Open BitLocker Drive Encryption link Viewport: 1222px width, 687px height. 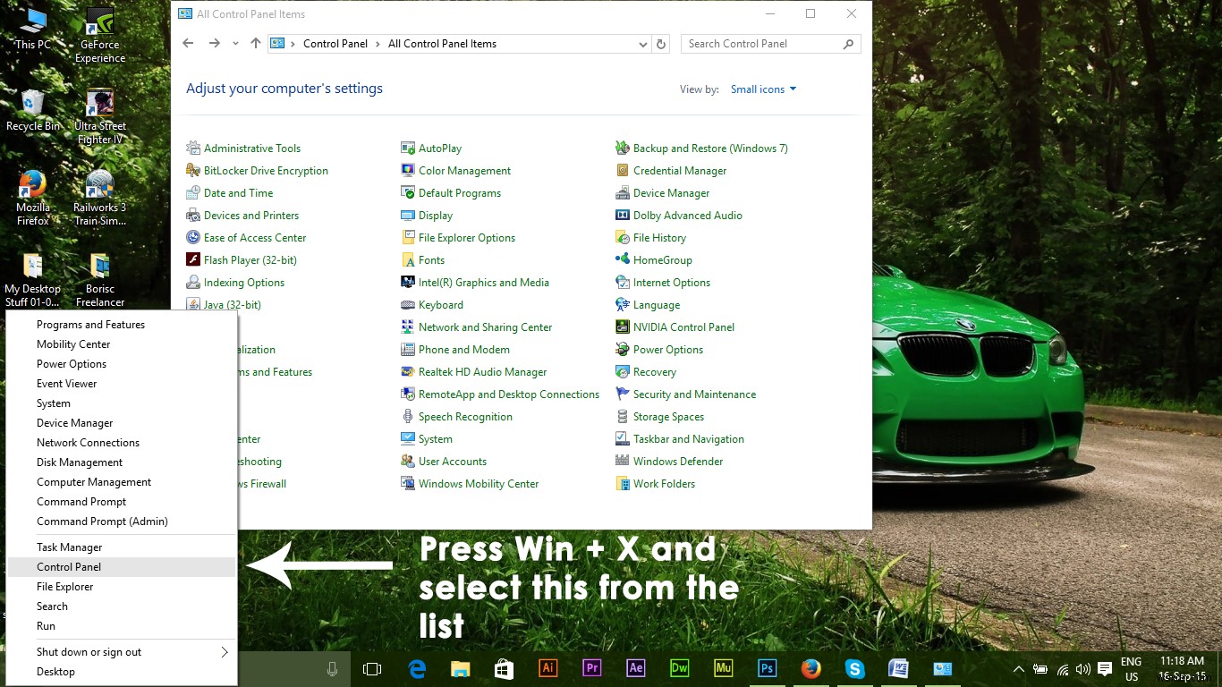(258, 171)
